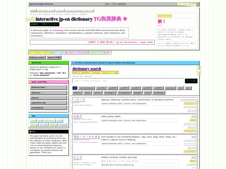Image resolution: width=226 pixels, height=169 pixels.
Task: Select the 'translation' tag in tags panel
Action: coord(49,121)
